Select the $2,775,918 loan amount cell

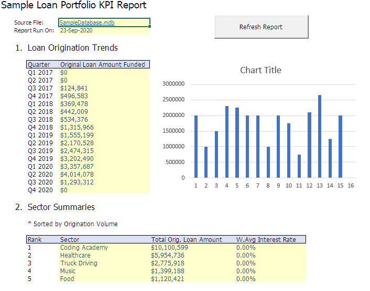(168, 263)
